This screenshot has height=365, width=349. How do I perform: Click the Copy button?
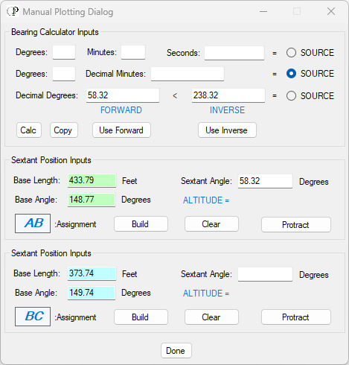pos(64,130)
